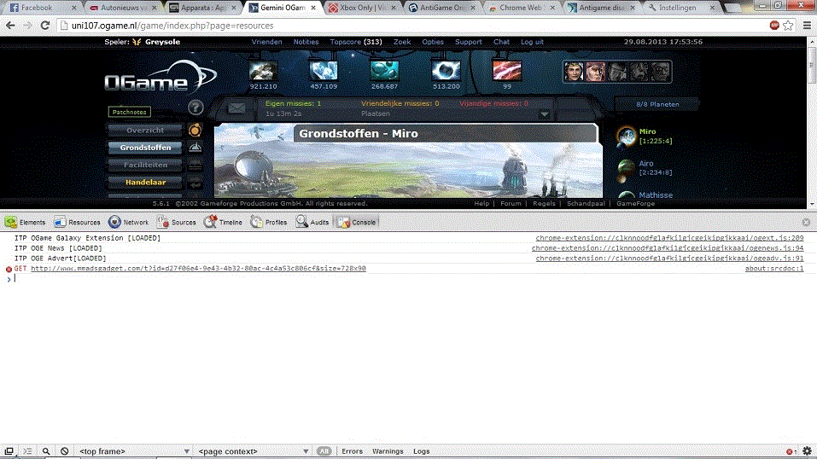Click the address bar URL

point(172,26)
